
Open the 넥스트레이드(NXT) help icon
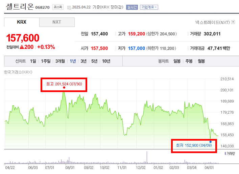[233, 22]
